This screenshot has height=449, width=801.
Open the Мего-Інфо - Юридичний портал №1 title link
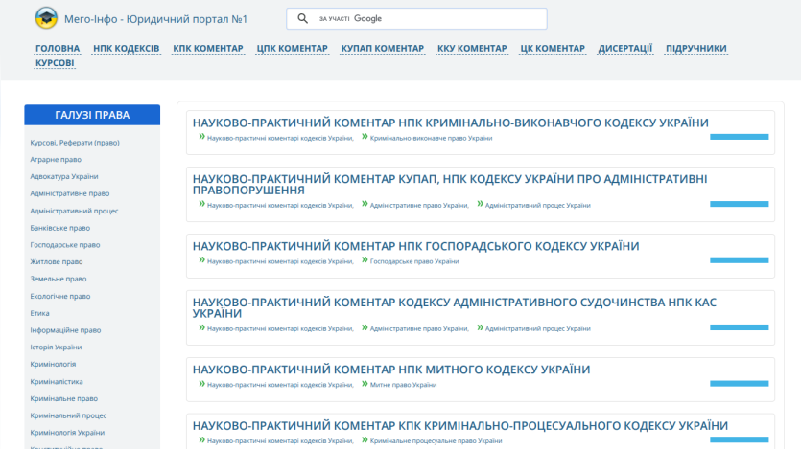point(155,19)
